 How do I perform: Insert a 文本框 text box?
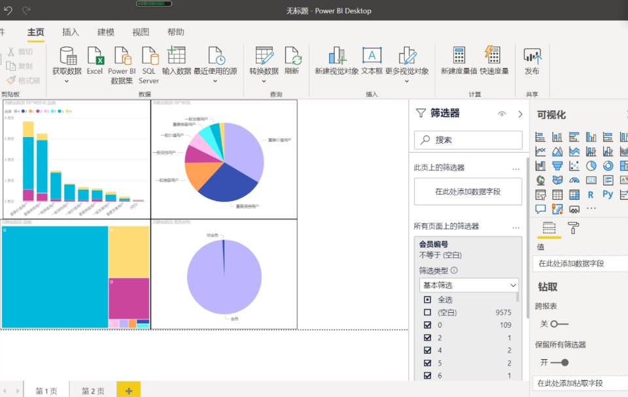pos(372,56)
